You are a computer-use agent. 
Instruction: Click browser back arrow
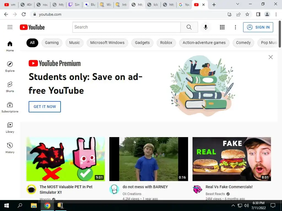[x=6, y=14]
